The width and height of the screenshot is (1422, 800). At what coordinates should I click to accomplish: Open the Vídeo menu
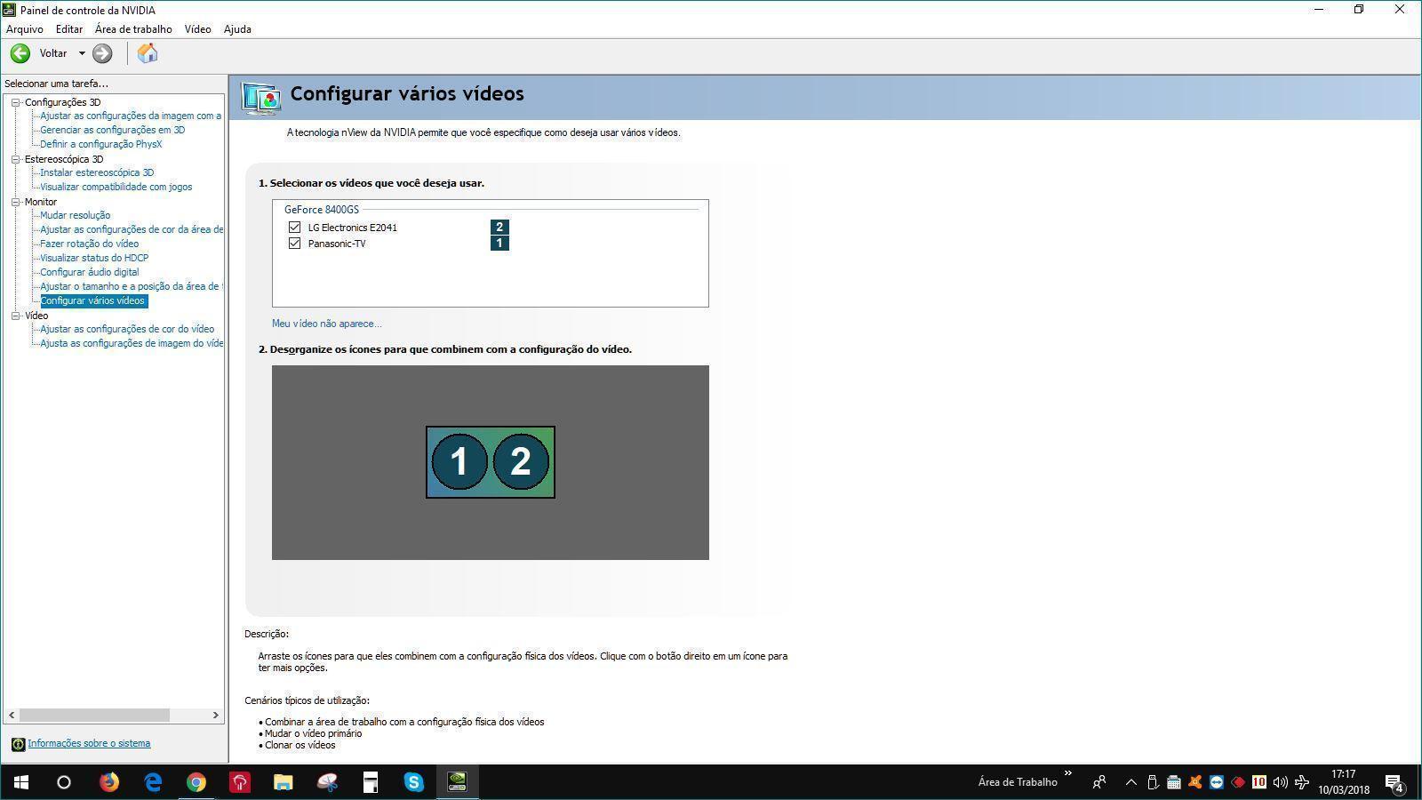197,29
